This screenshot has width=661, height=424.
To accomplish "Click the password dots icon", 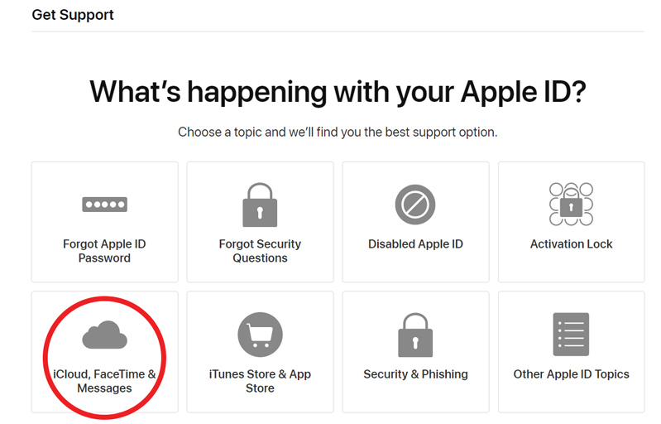I will pos(104,204).
